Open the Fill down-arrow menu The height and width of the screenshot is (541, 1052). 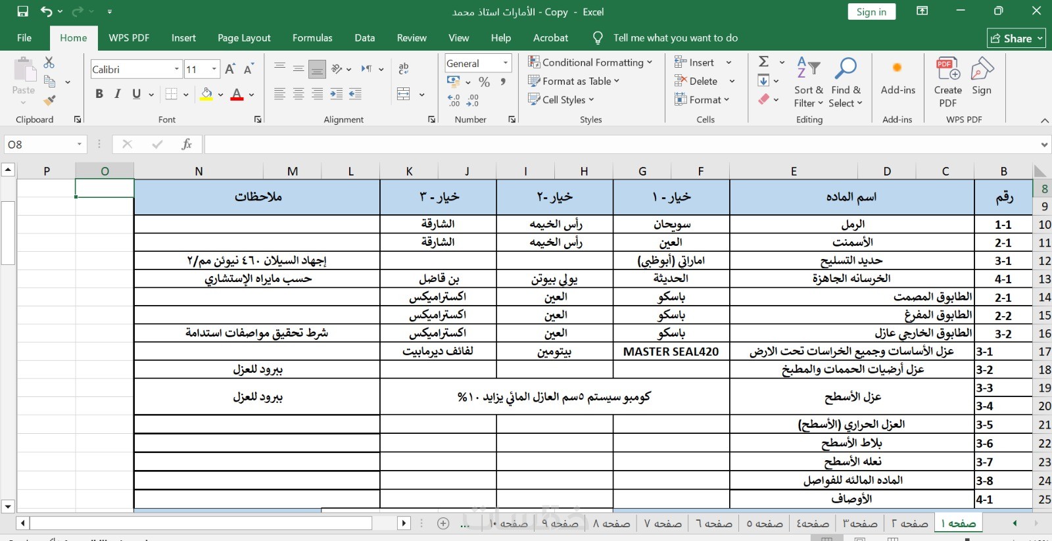point(768,81)
